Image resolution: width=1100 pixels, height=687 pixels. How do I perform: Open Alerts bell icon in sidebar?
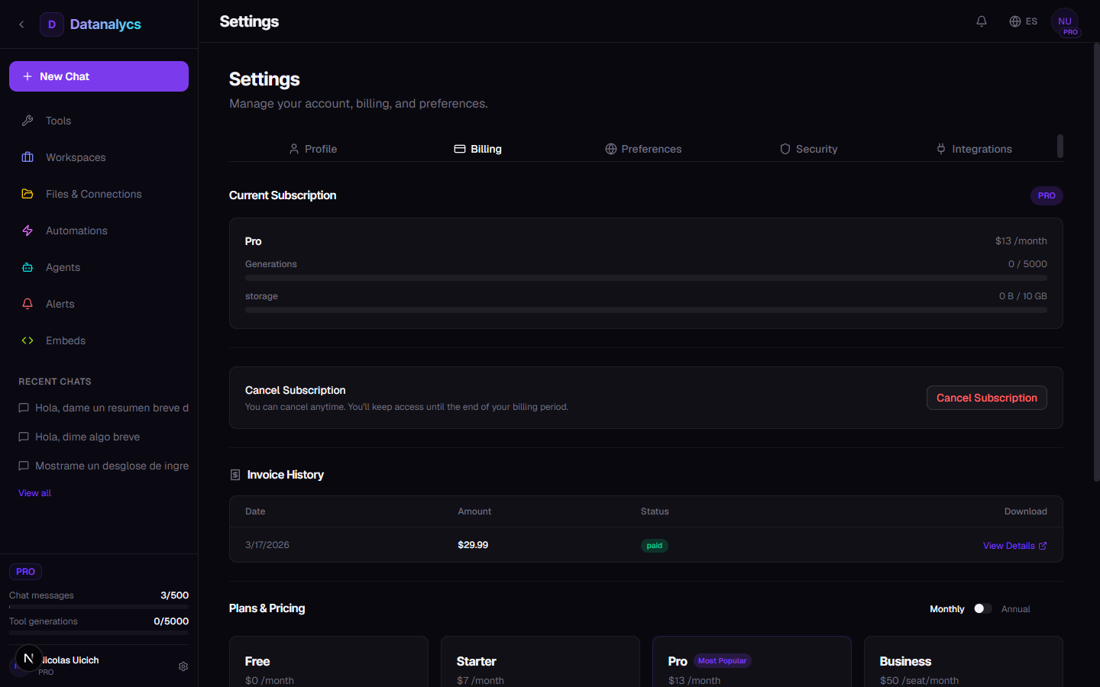pyautogui.click(x=27, y=304)
